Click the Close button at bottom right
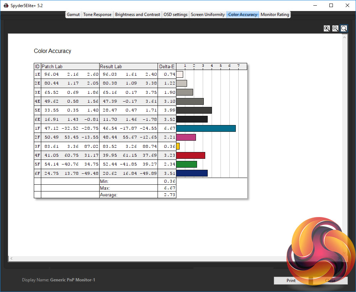The height and width of the screenshot is (292, 356). [330, 280]
